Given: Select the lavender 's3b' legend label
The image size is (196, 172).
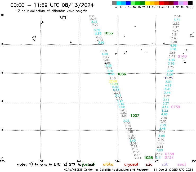Looking at the screenshot, I should pyautogui.click(x=165, y=164).
